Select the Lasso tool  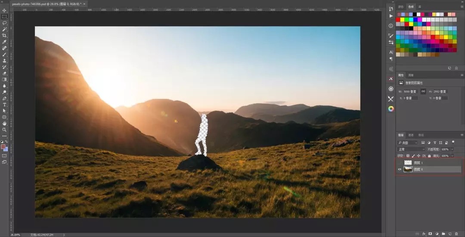click(4, 23)
